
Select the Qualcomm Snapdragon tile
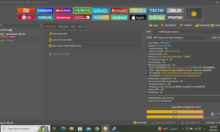pos(82,17)
